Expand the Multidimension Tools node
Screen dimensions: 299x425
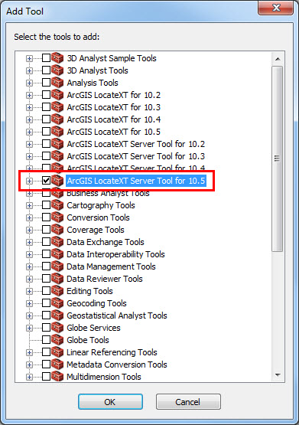[29, 377]
